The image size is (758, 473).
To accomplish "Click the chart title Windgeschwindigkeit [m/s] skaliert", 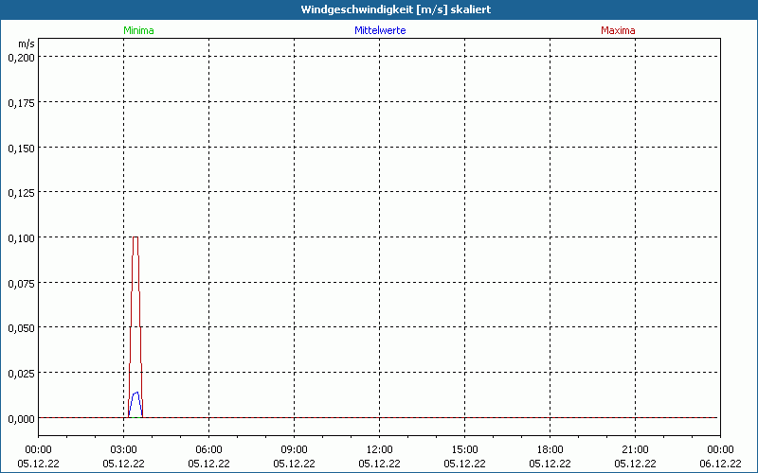I will click(x=396, y=9).
